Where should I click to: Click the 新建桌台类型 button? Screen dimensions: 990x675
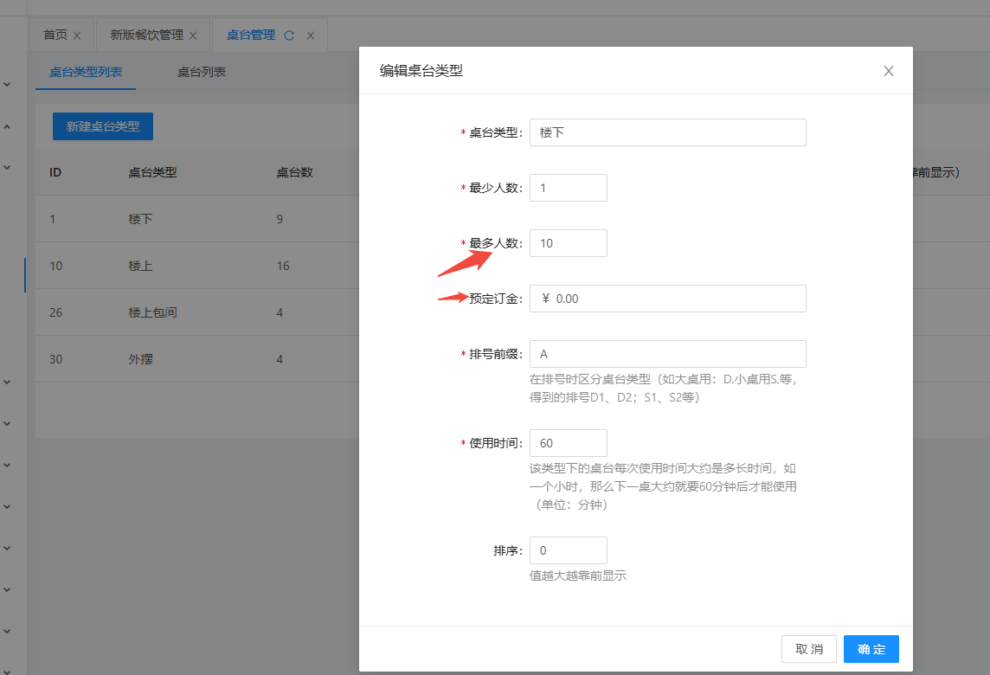pyautogui.click(x=103, y=126)
